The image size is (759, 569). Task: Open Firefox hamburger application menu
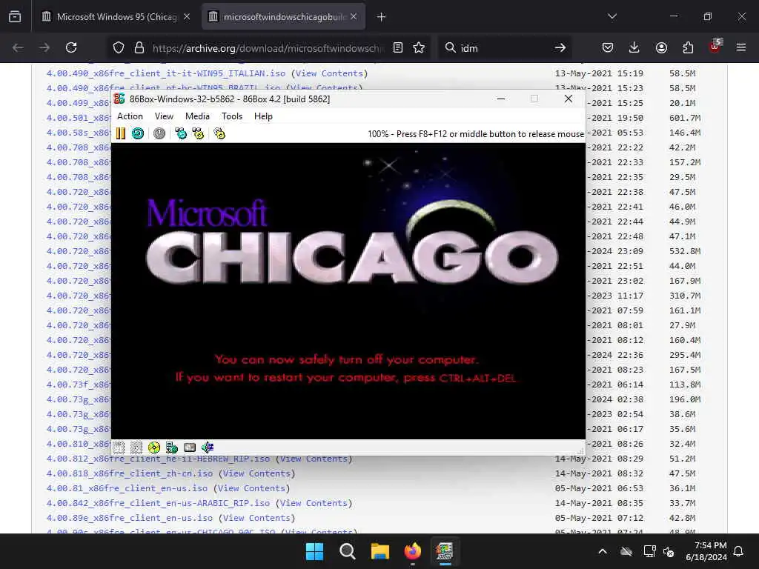tap(741, 47)
